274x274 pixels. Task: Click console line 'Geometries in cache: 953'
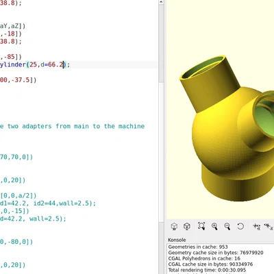click(198, 247)
